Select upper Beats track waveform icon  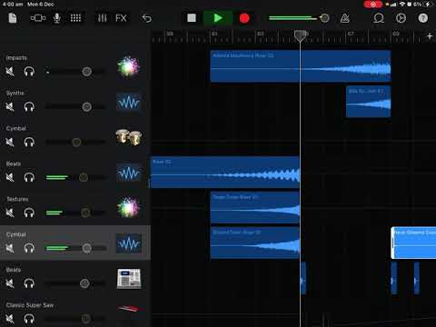129,173
